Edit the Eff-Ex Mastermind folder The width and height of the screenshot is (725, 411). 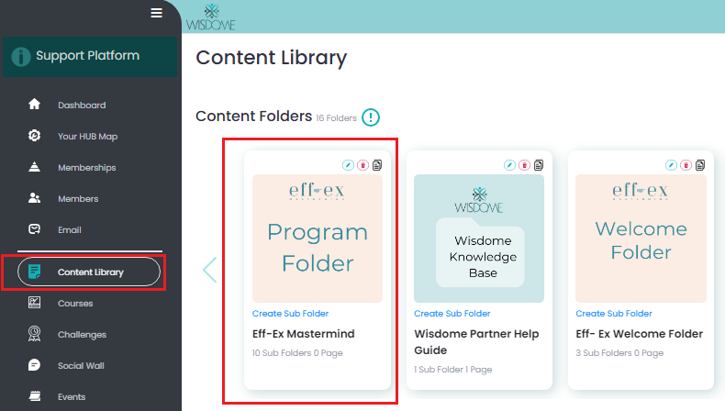pyautogui.click(x=348, y=165)
